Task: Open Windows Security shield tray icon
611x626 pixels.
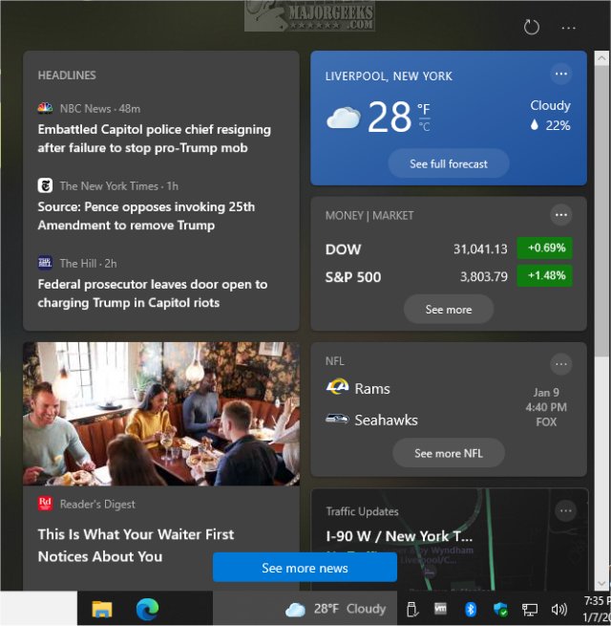Action: pos(500,609)
